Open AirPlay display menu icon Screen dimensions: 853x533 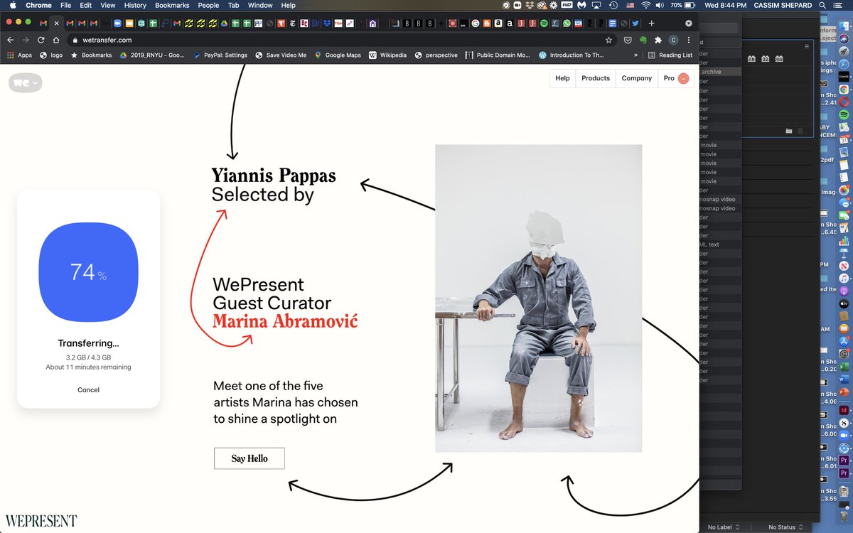pos(596,5)
